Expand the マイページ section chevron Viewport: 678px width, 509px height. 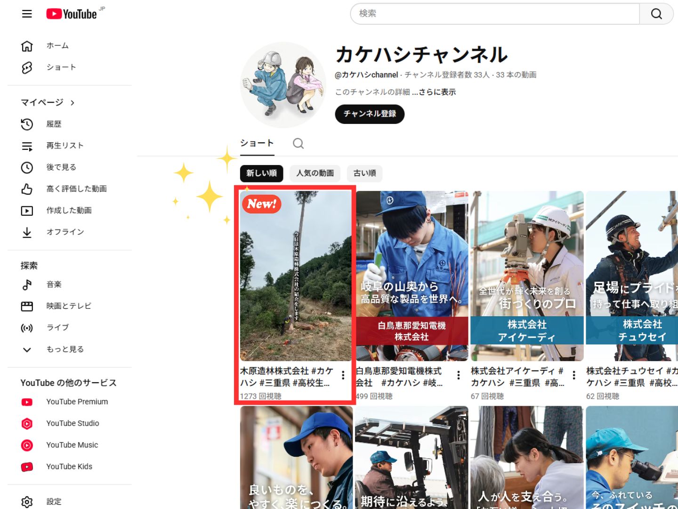point(72,103)
